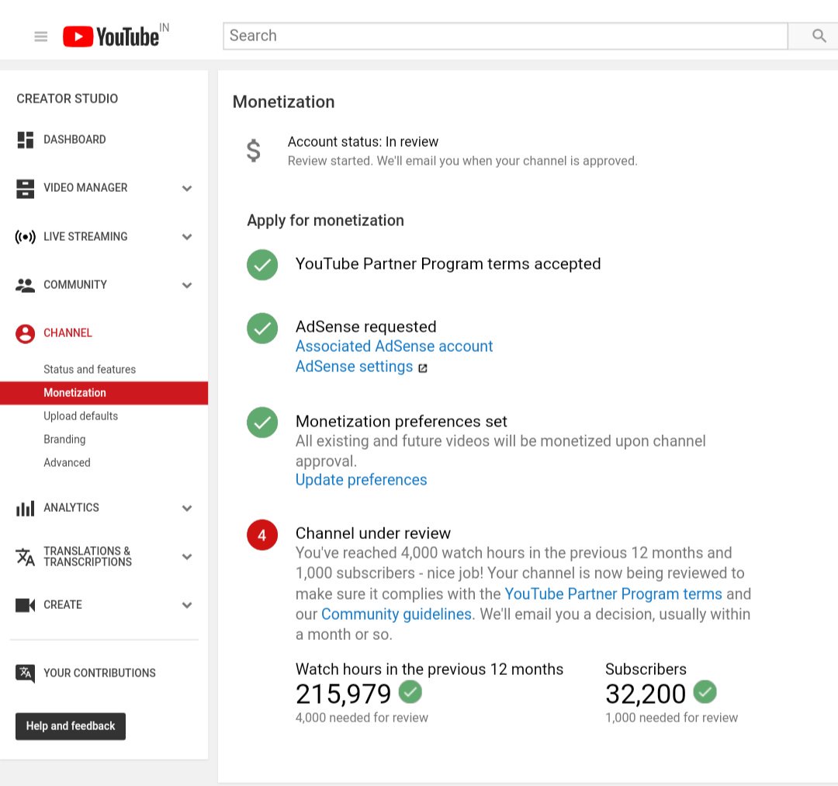Click the green check next to 32,200
Viewport: 838px width, 786px height.
(705, 692)
